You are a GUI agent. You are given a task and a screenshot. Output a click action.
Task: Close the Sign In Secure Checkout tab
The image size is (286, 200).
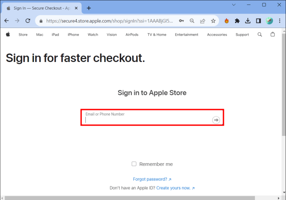76,8
